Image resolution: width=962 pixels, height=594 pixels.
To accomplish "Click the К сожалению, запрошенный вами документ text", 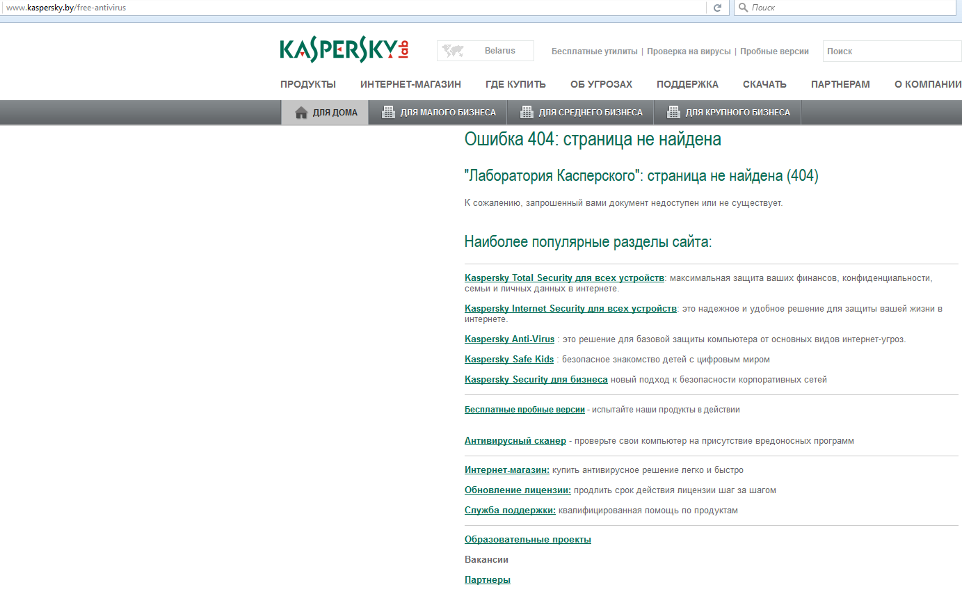I will (624, 203).
